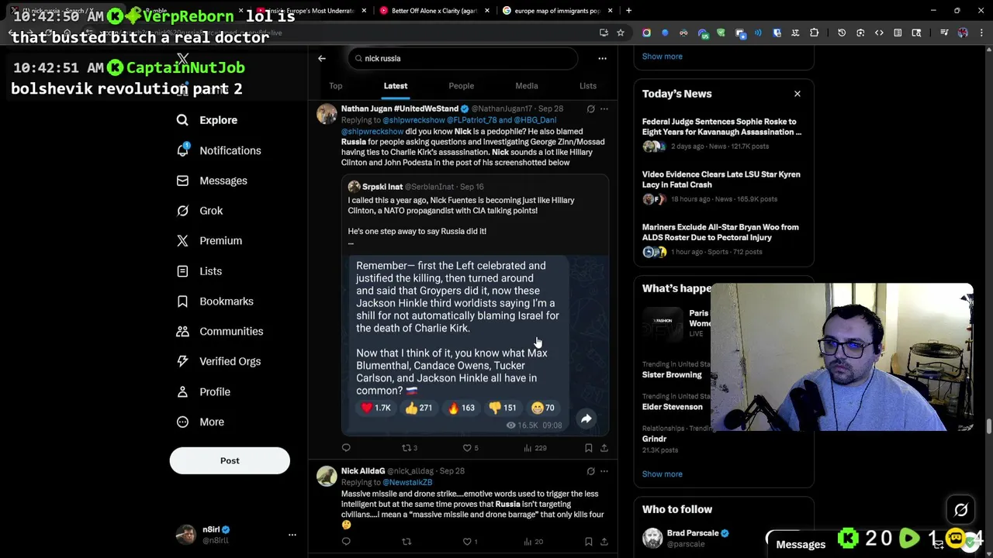Open Grok in sidebar

199,211
